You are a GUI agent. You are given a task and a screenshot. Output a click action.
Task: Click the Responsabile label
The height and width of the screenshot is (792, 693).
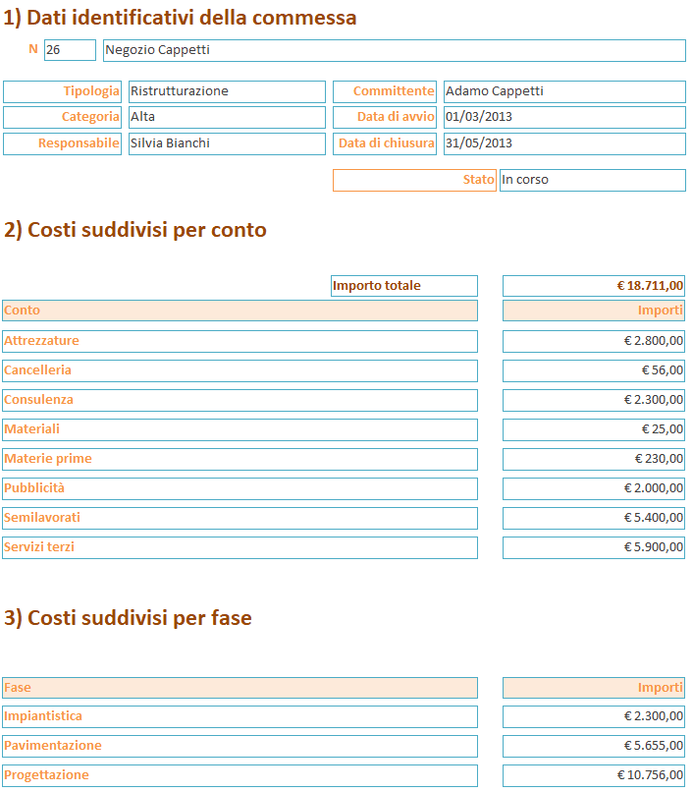point(62,143)
